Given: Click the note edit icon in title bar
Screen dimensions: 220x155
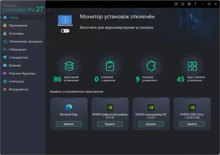Looking at the screenshot, I should [183, 4].
